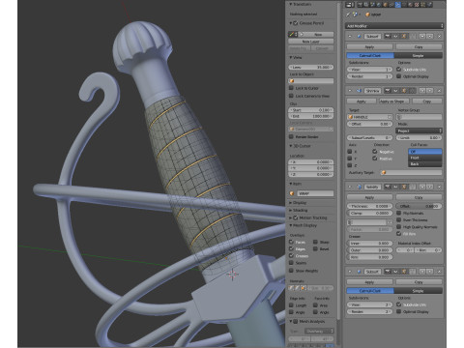Copy the last Subsurf modifier

click(419, 282)
